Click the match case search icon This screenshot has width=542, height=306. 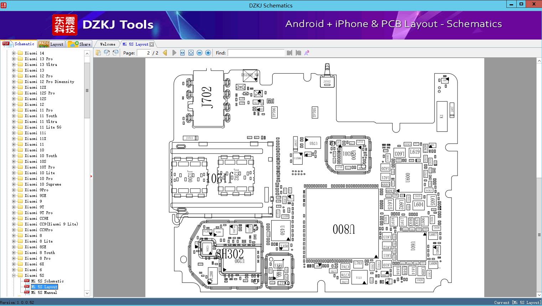[306, 53]
